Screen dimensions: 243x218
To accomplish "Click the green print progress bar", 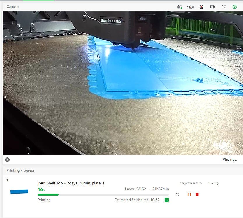I will [103, 195].
